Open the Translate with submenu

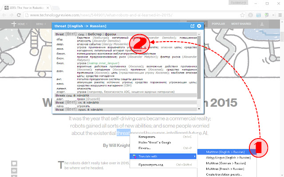point(163,156)
